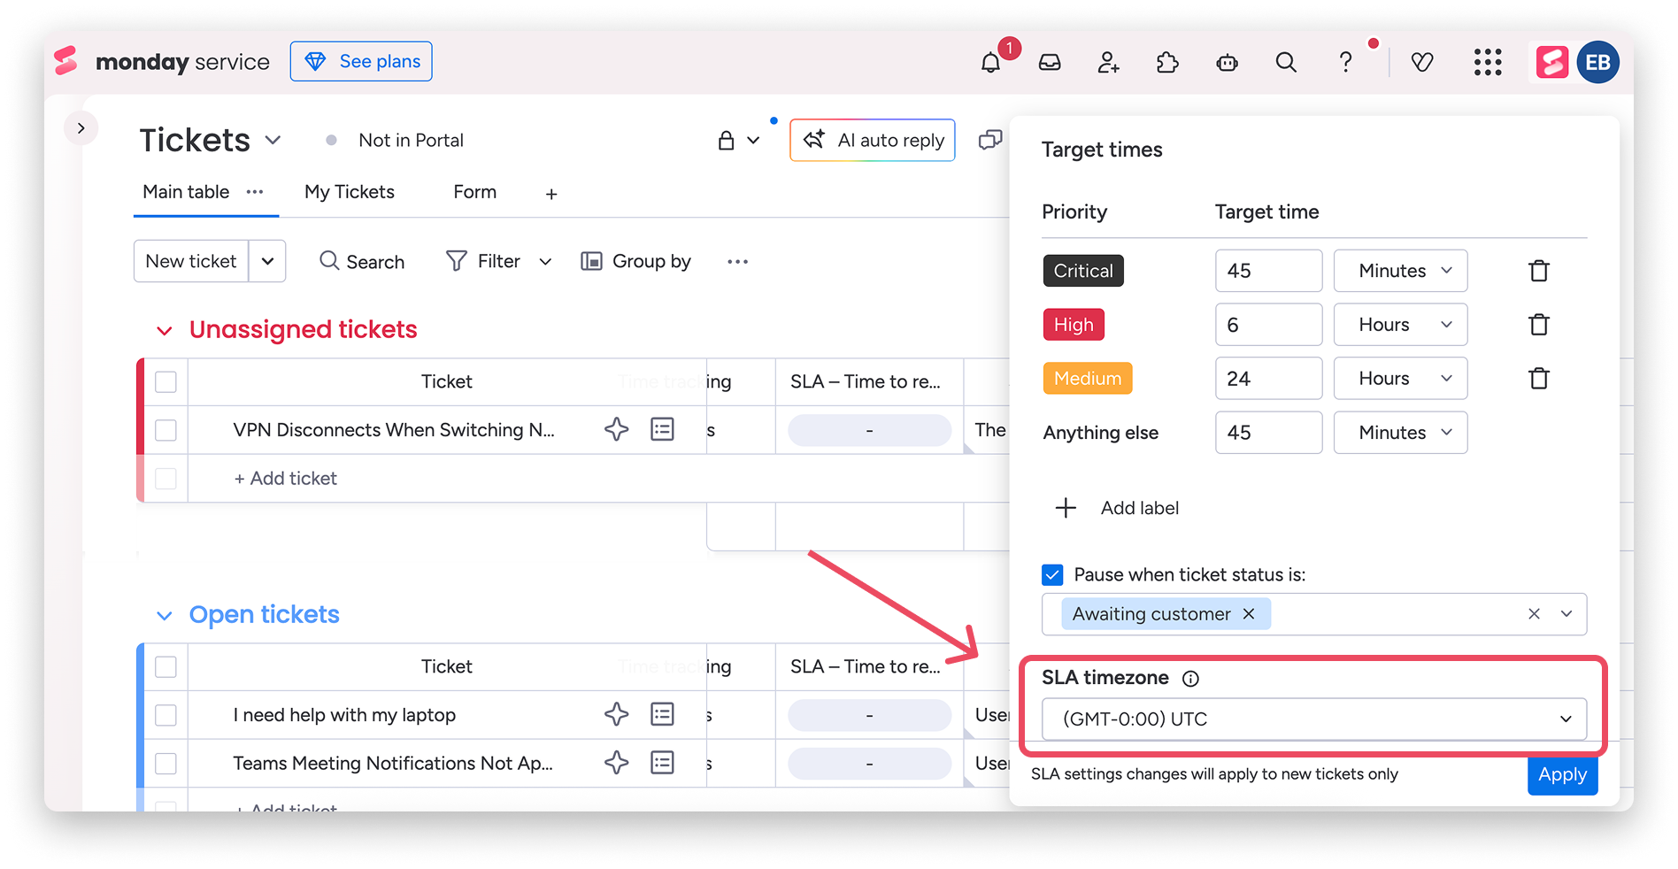Toggle Pause when ticket status checkbox
The height and width of the screenshot is (869, 1678).
[x=1052, y=575]
